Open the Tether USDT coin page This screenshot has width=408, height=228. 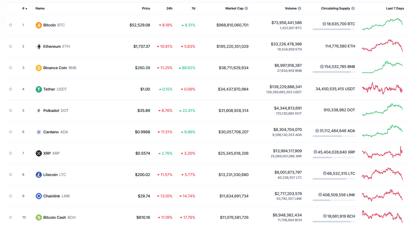pos(55,89)
